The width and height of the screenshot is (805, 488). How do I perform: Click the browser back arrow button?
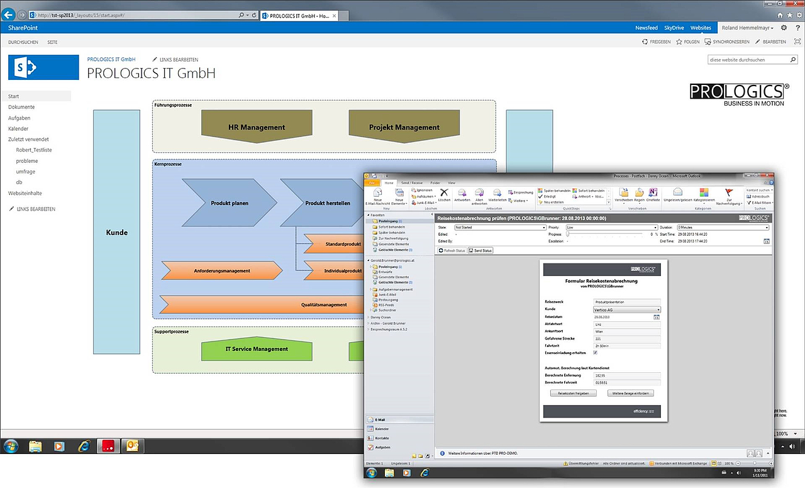click(x=9, y=14)
